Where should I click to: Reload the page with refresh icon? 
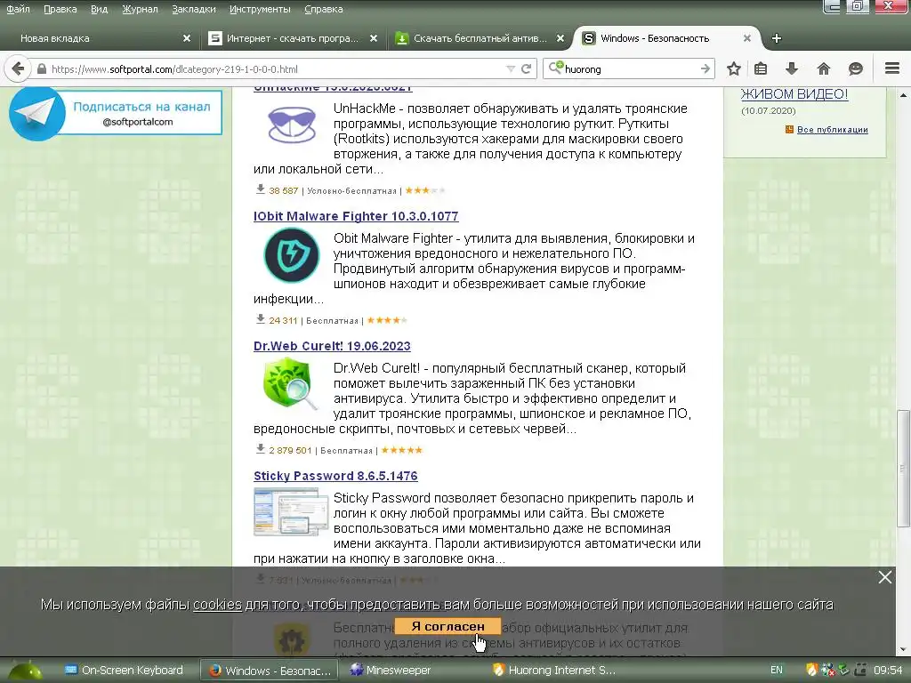(x=527, y=69)
